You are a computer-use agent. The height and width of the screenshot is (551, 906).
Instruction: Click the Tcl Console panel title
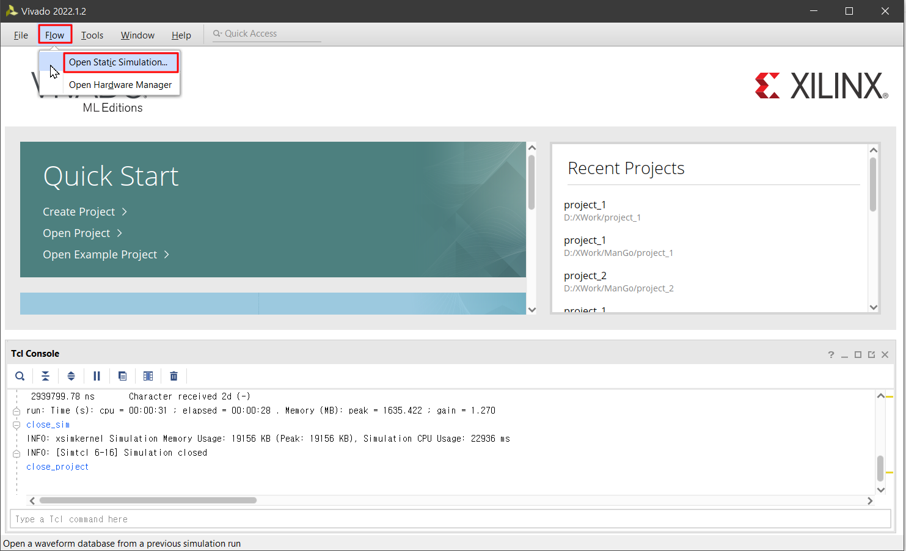(35, 354)
